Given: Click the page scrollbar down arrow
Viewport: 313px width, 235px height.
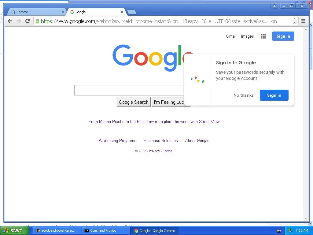Looking at the screenshot, I should click(306, 218).
